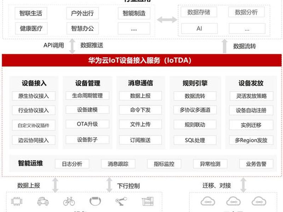Click the 设备接入 heading
Screen dimensions: 283x212
pyautogui.click(x=34, y=83)
